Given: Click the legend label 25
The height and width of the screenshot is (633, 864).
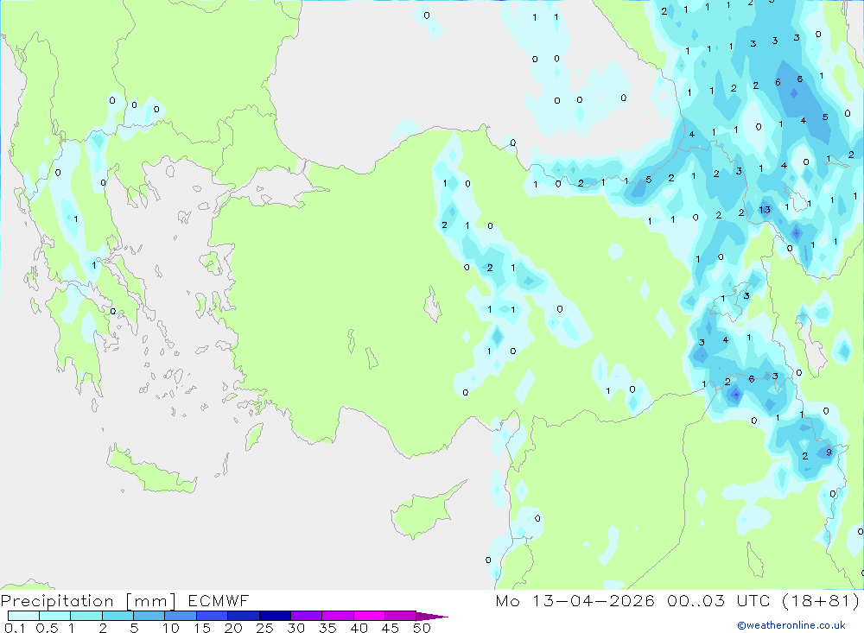Looking at the screenshot, I should 264,628.
